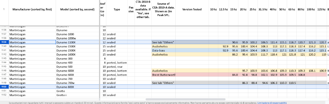
Task: Select the "CTA-2010-B data available" header cell
Action: point(143,9)
